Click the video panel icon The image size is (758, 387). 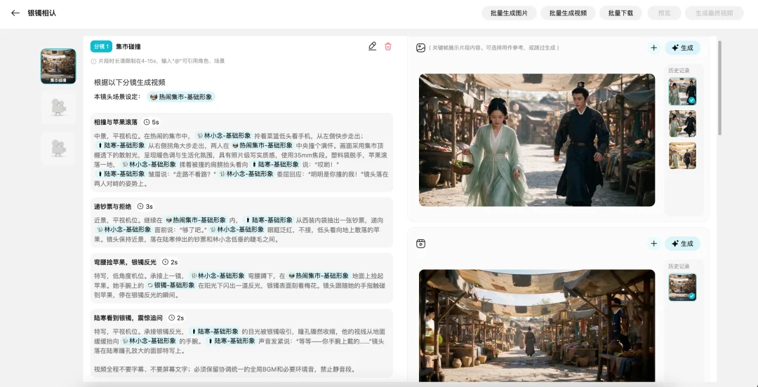(x=420, y=243)
